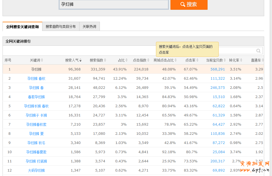272x176 pixels.
Task: Click the orange 搜索 search button
Action: point(189,4)
